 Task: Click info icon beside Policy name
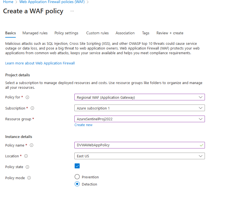coord(32,145)
